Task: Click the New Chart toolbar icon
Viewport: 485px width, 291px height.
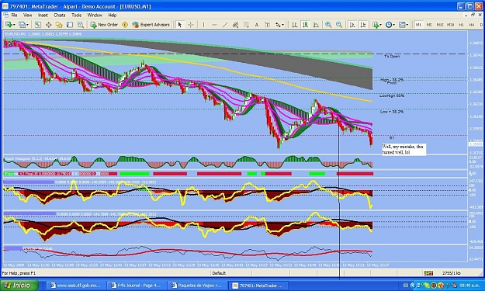Action: pyautogui.click(x=9, y=24)
